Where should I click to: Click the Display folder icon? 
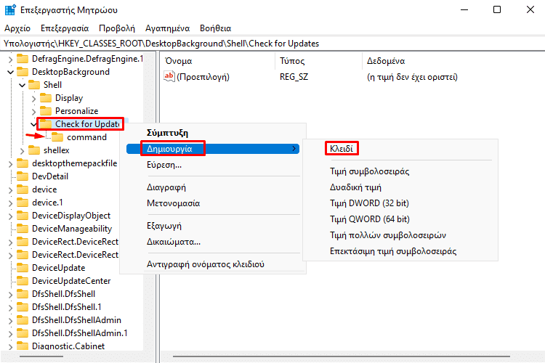click(x=46, y=98)
